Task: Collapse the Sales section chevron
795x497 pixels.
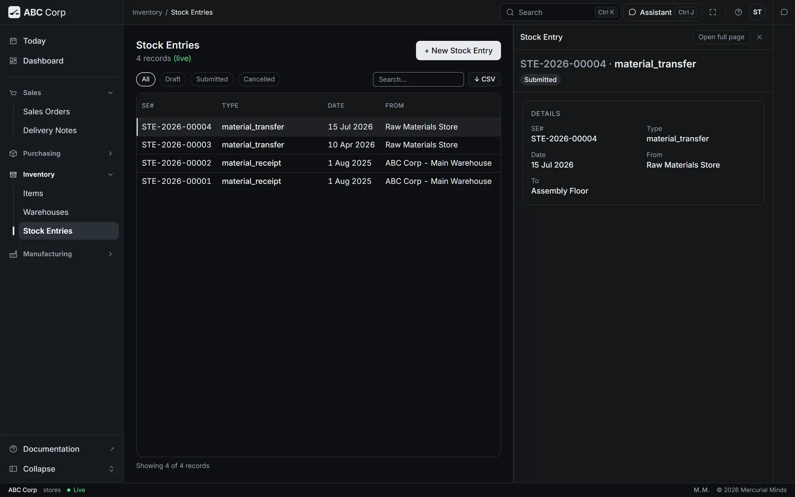Action: click(110, 93)
